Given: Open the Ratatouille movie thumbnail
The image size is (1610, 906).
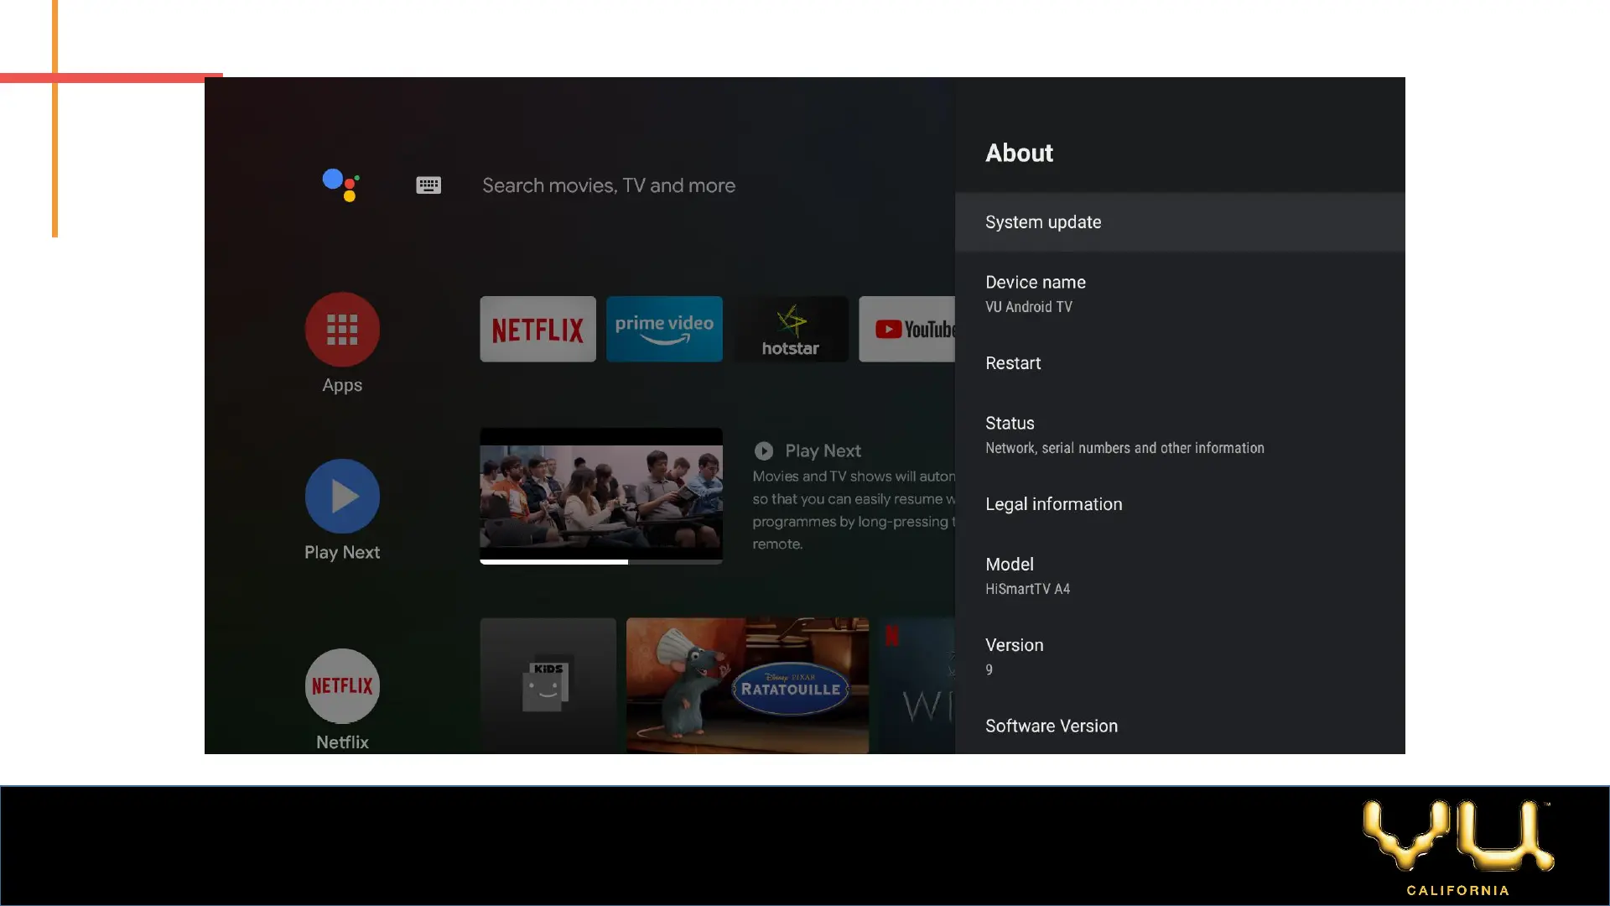Looking at the screenshot, I should [747, 685].
